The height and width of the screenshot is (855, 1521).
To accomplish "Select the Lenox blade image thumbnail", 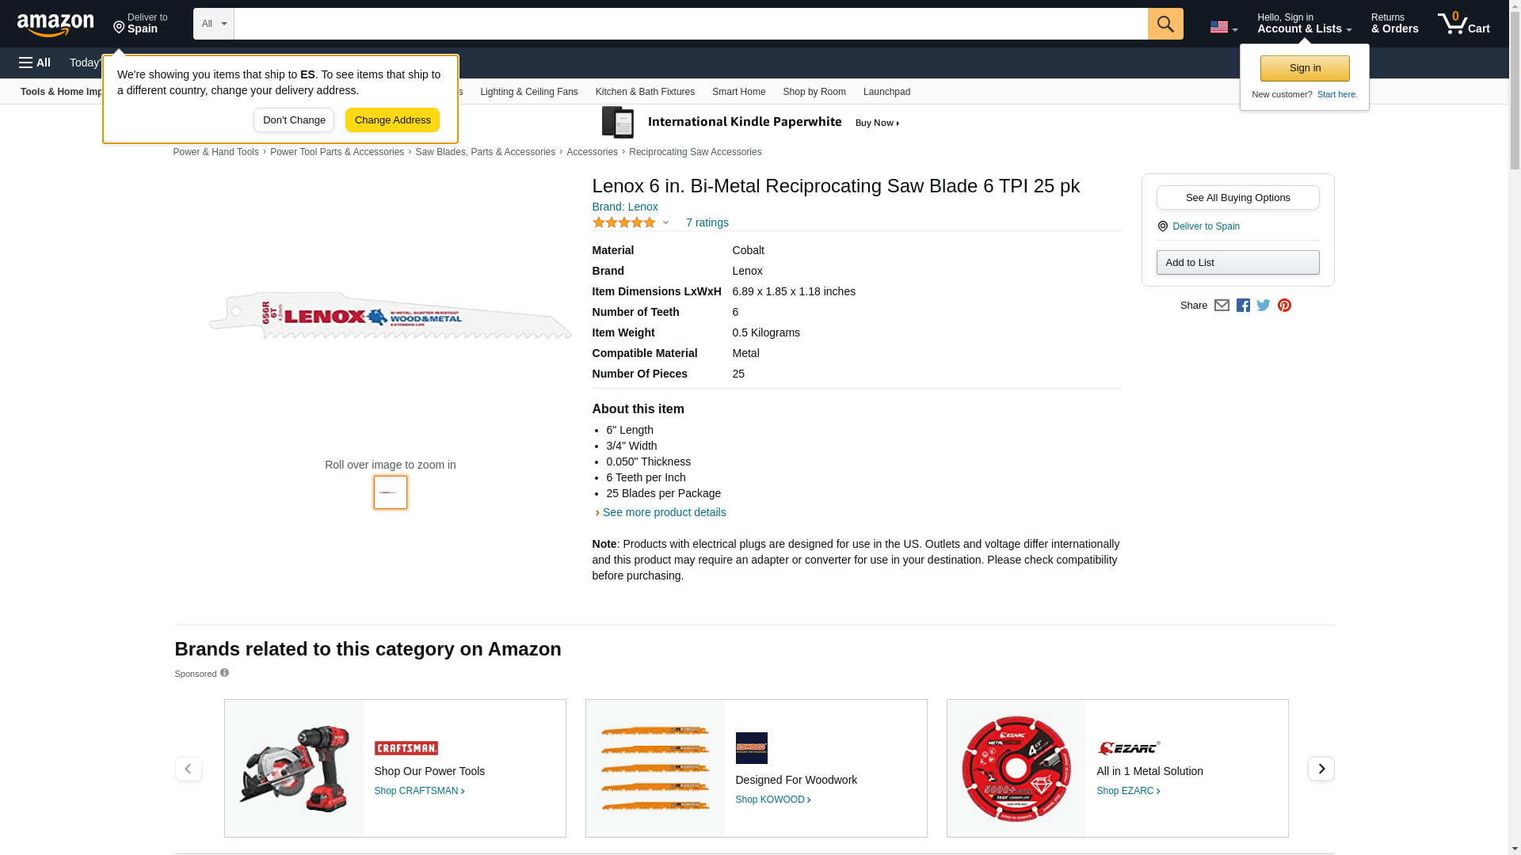I will click(391, 492).
